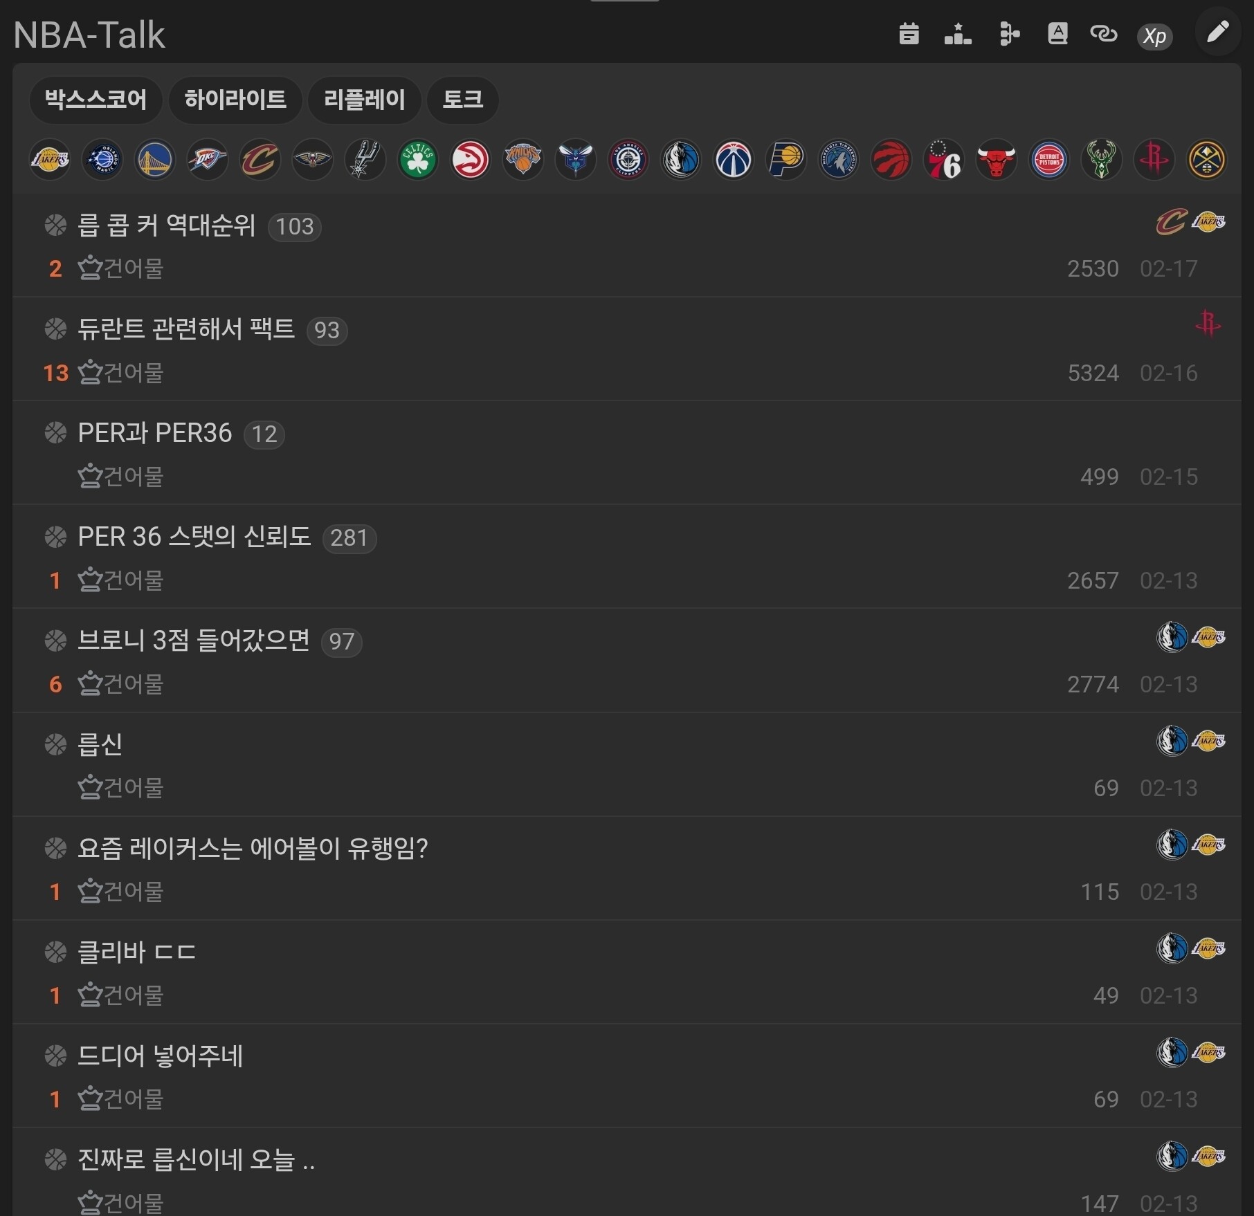Filter by San Antonio Spurs logo
This screenshot has width=1254, height=1216.
tap(365, 160)
